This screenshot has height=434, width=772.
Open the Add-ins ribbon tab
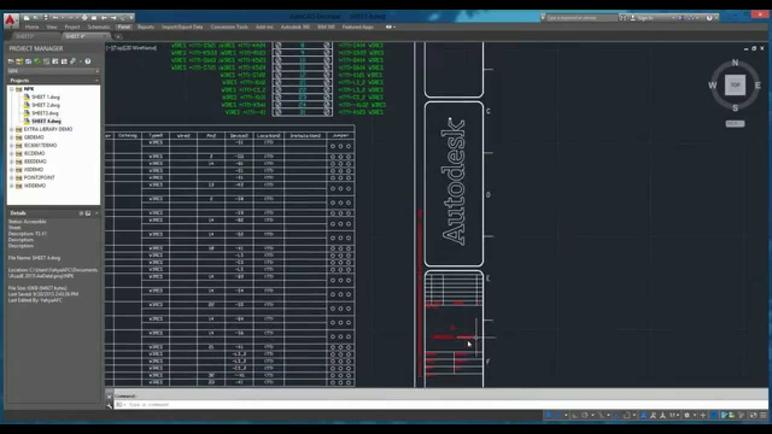point(264,27)
